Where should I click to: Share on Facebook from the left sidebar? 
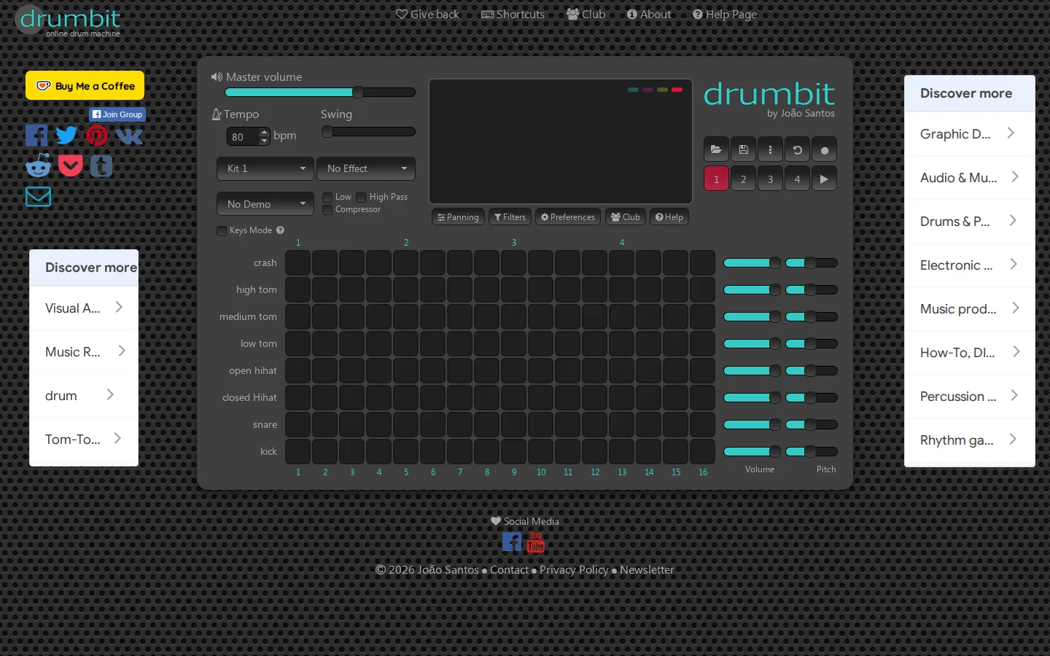pyautogui.click(x=36, y=135)
